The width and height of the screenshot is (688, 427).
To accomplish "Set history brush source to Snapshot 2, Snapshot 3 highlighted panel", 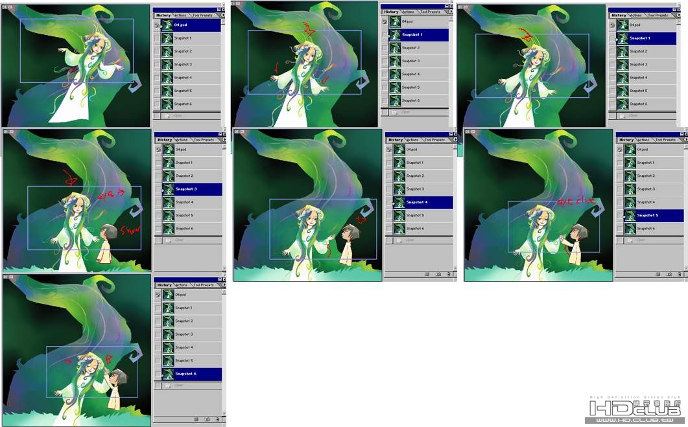I will pyautogui.click(x=158, y=176).
